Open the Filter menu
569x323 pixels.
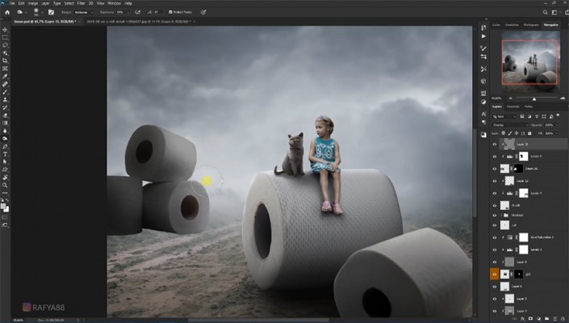(x=81, y=3)
